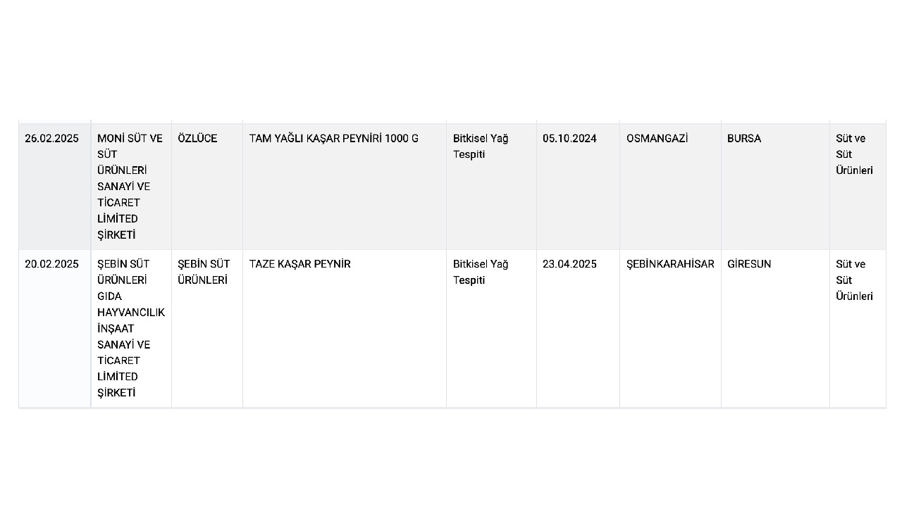Click second row's Bitkisel Yağ Tespiti cell
The height and width of the screenshot is (507, 902).
coord(491,328)
